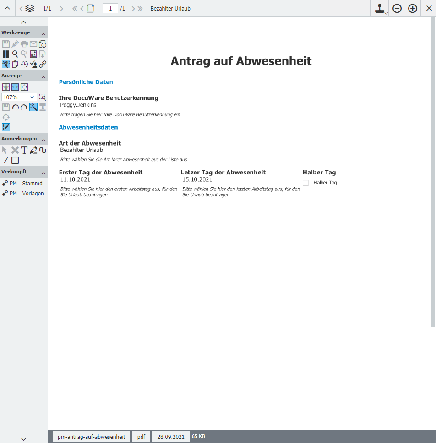Select the fit page height view mode

[6, 87]
